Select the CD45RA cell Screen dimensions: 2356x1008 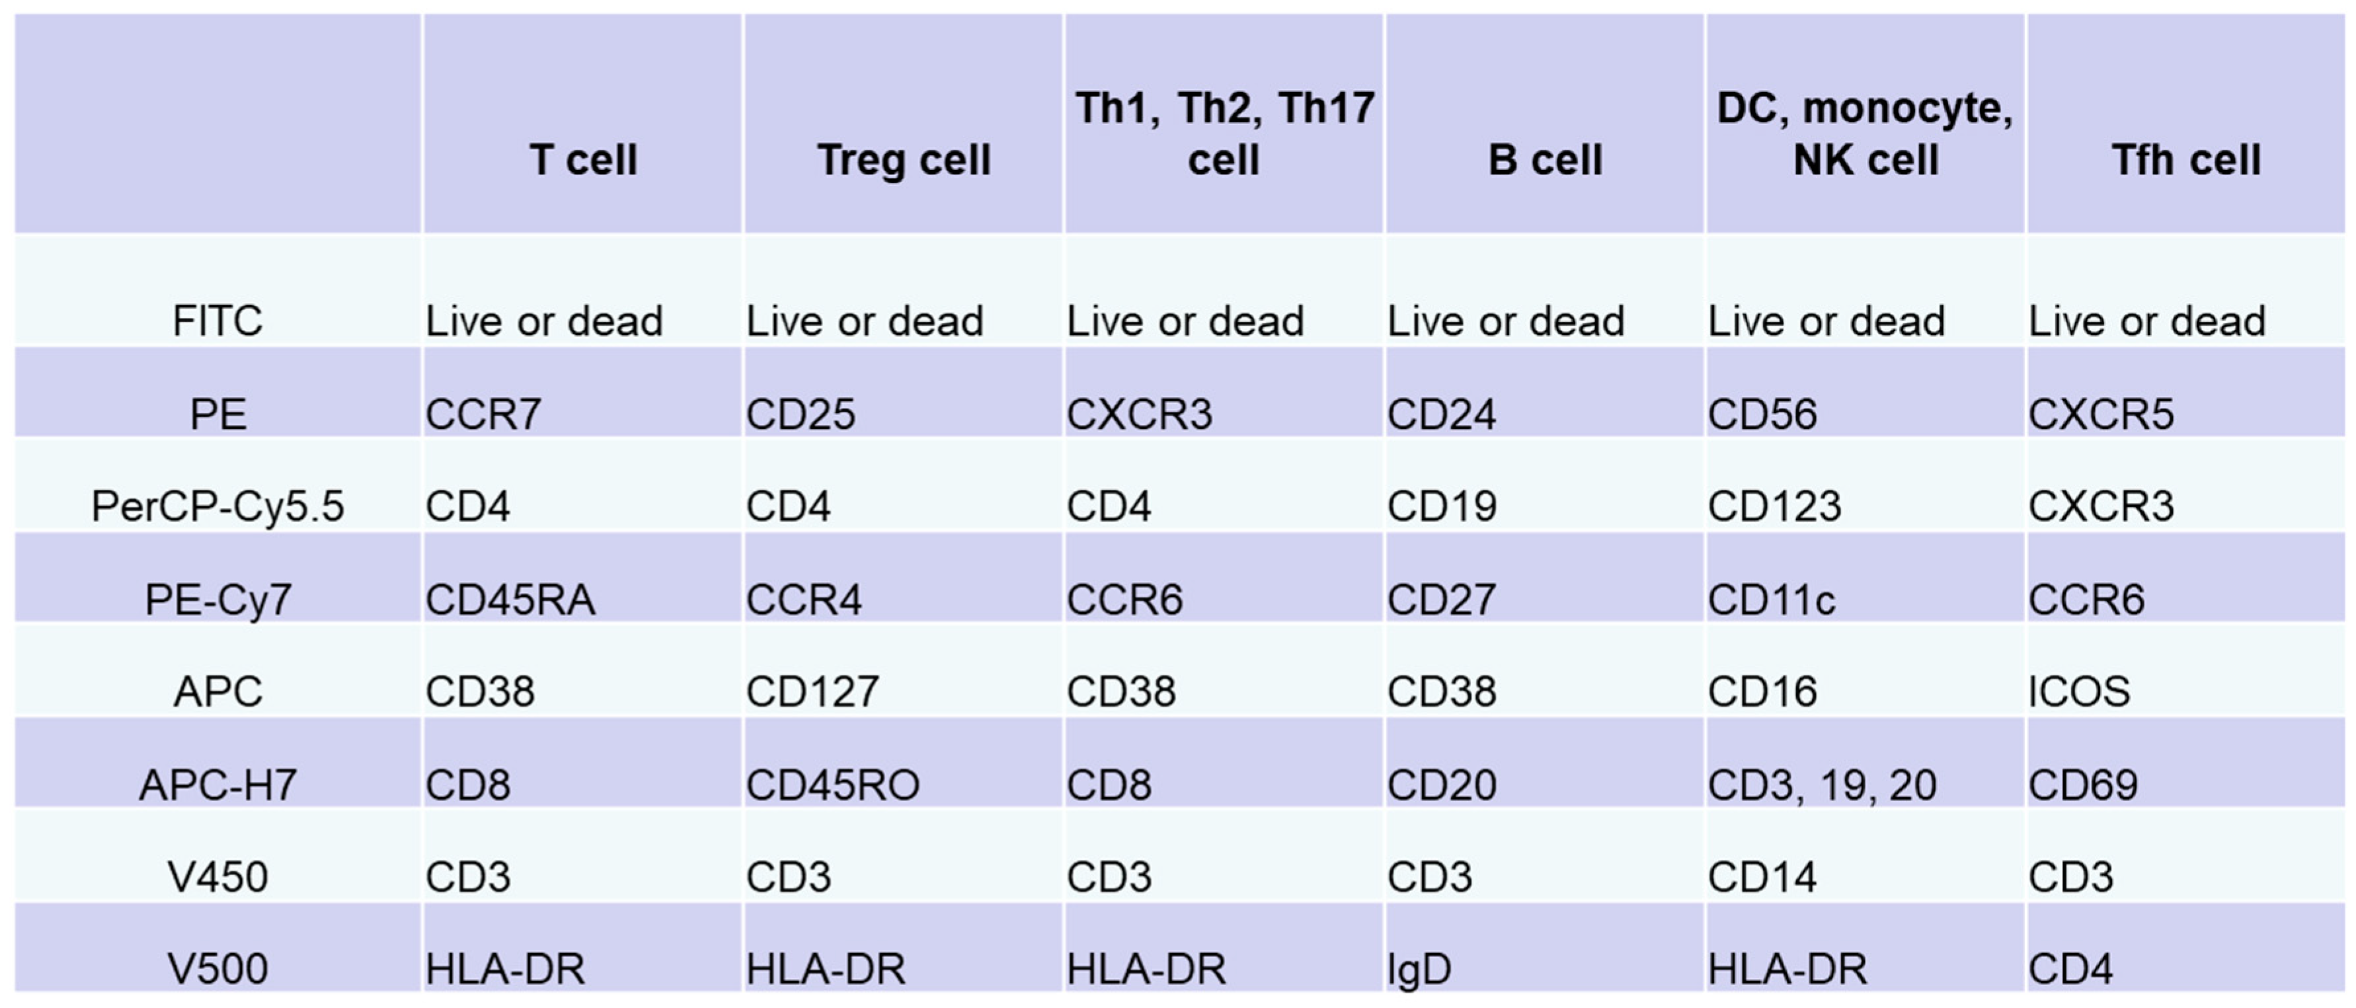(510, 600)
